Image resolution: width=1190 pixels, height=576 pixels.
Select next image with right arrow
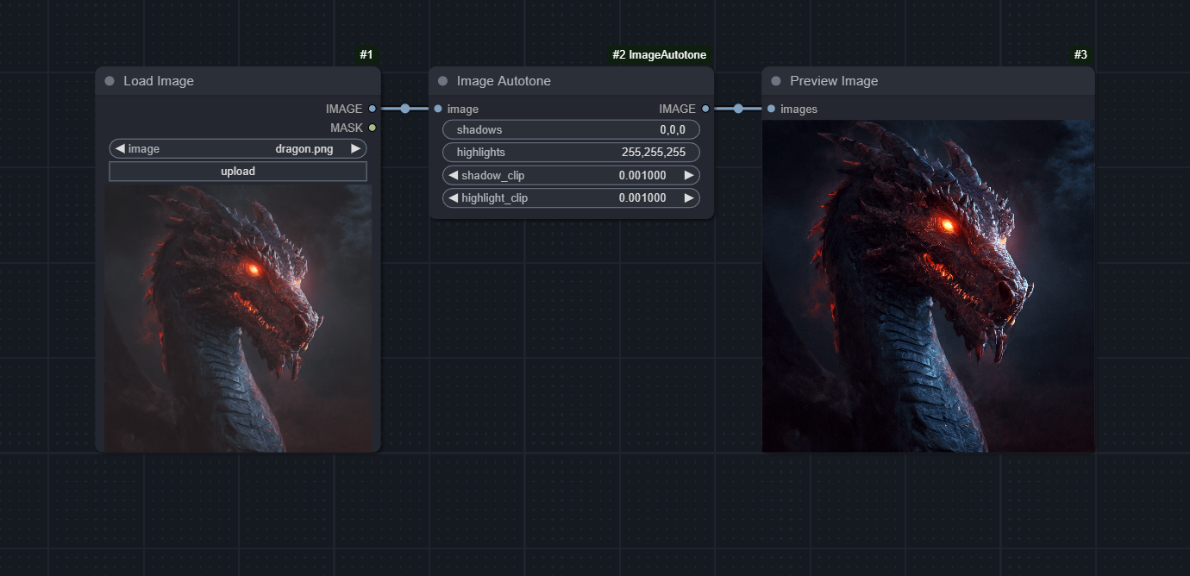click(355, 148)
